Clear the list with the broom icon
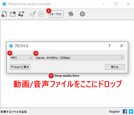 [33, 14]
